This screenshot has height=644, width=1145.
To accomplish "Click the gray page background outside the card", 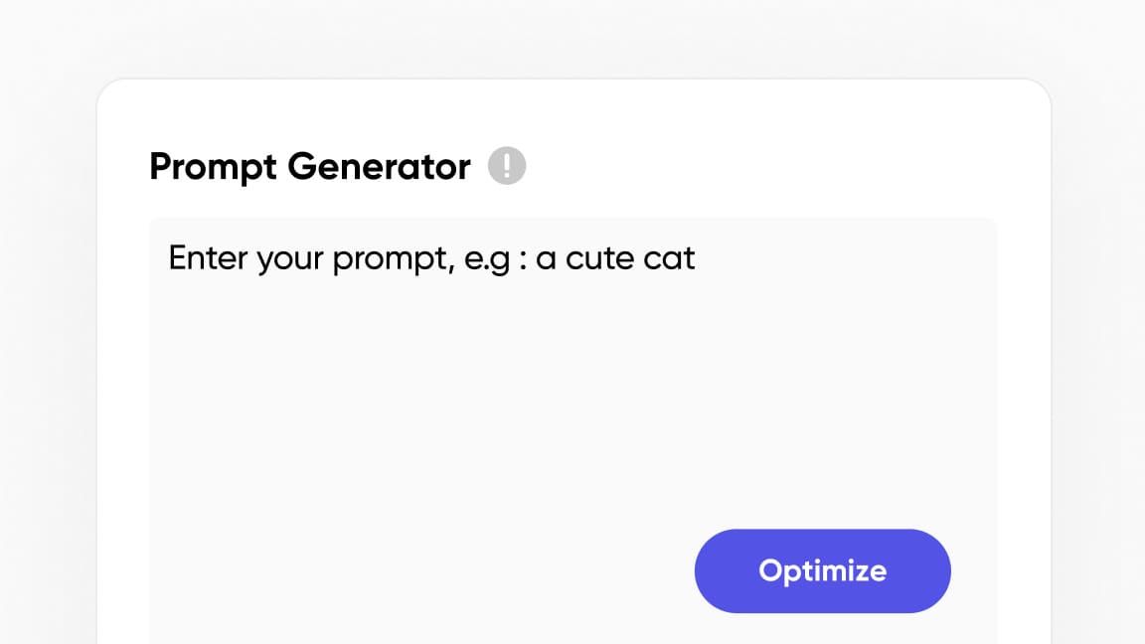I will 48,298.
